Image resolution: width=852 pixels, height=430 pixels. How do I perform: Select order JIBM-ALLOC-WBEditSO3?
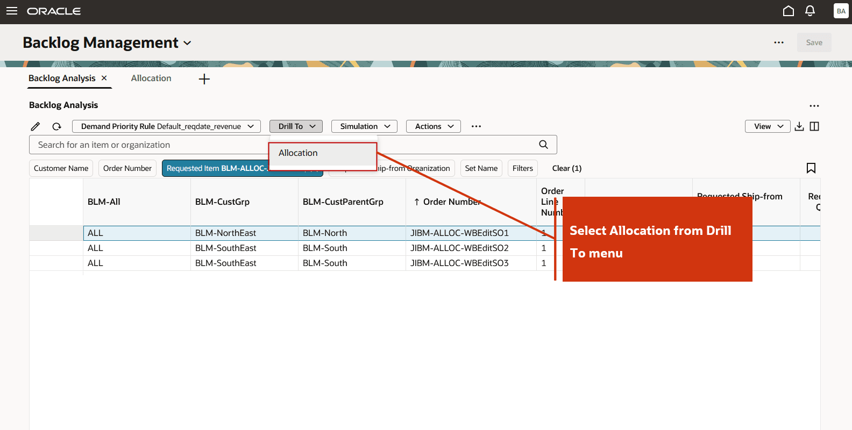471,263
